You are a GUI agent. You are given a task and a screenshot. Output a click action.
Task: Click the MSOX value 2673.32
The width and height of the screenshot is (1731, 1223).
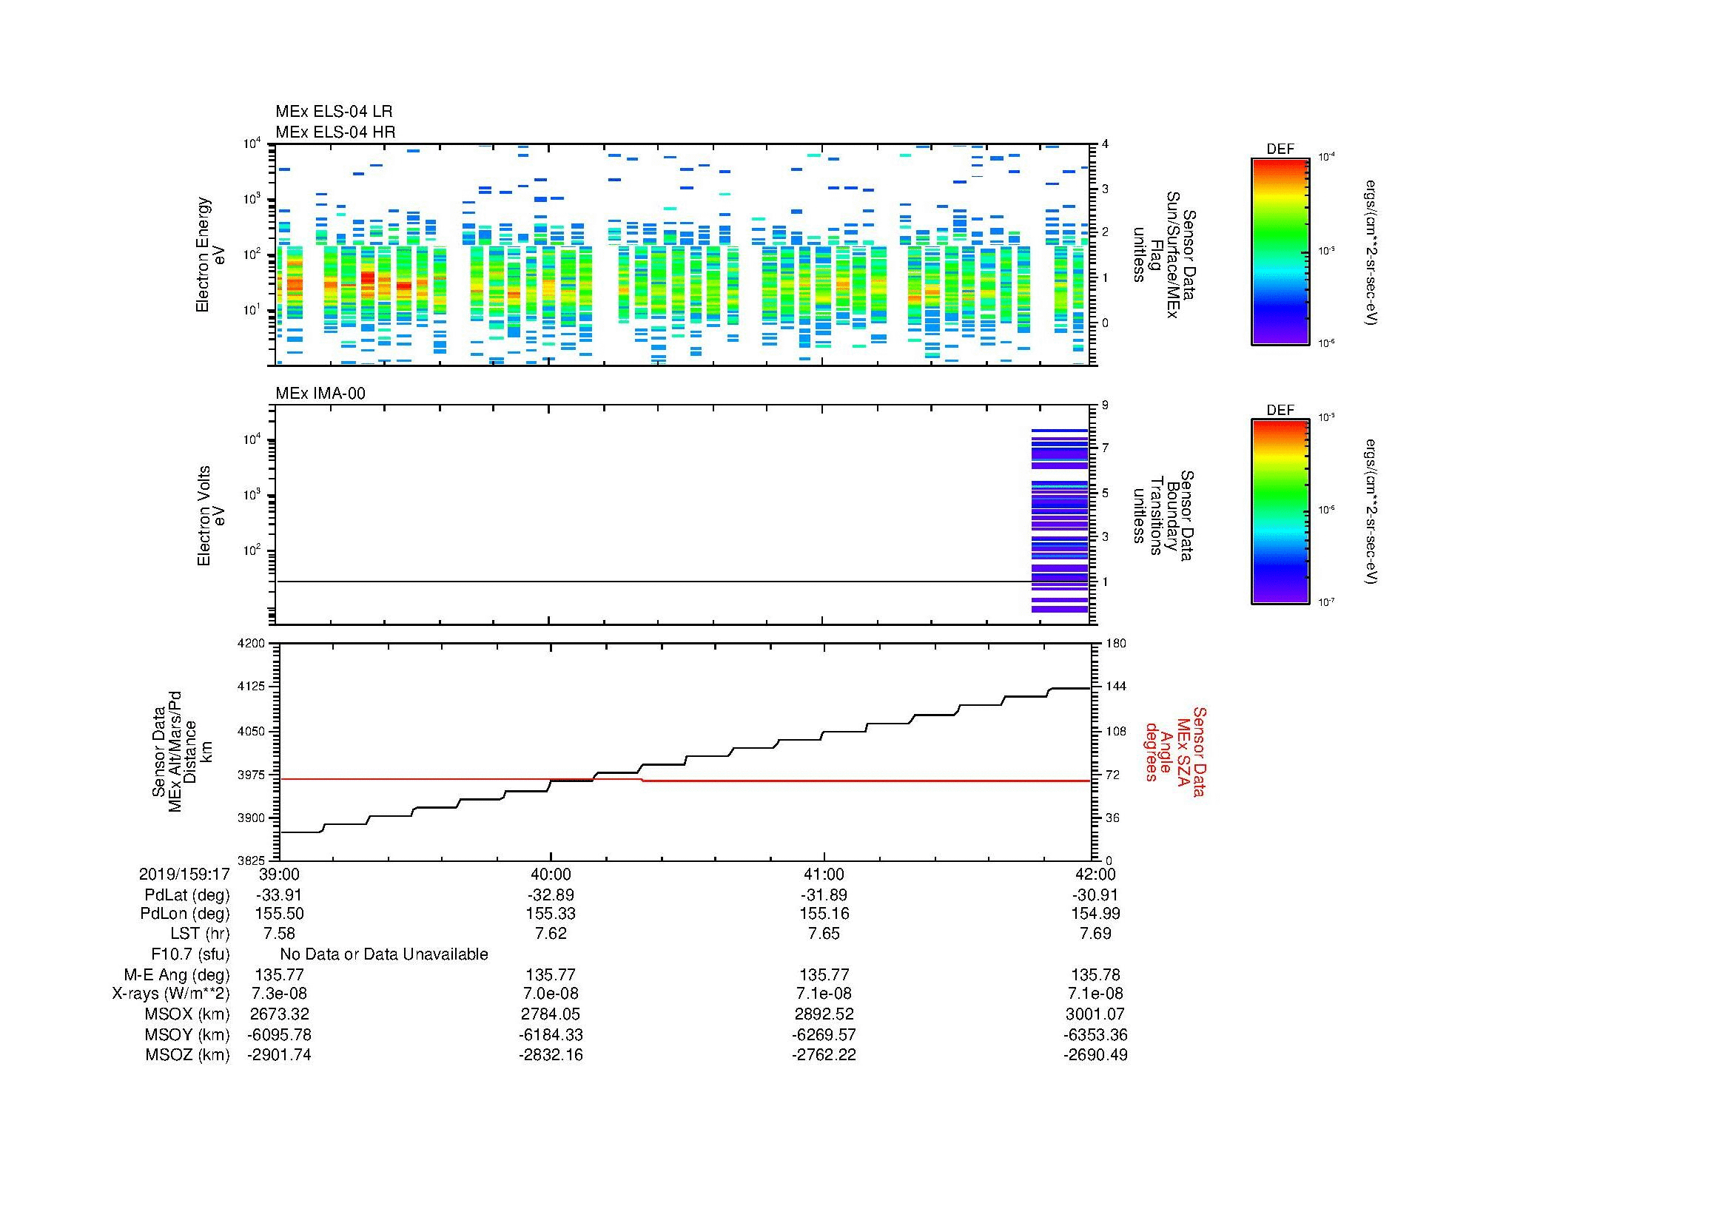pyautogui.click(x=279, y=1014)
